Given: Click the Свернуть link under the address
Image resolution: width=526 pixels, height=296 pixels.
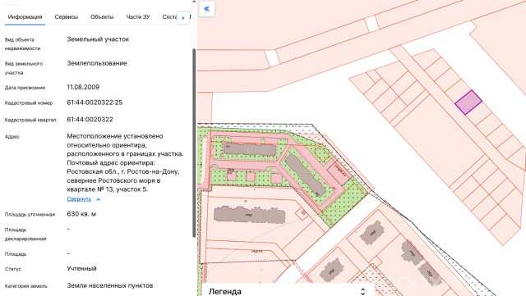Looking at the screenshot, I should pyautogui.click(x=79, y=199).
